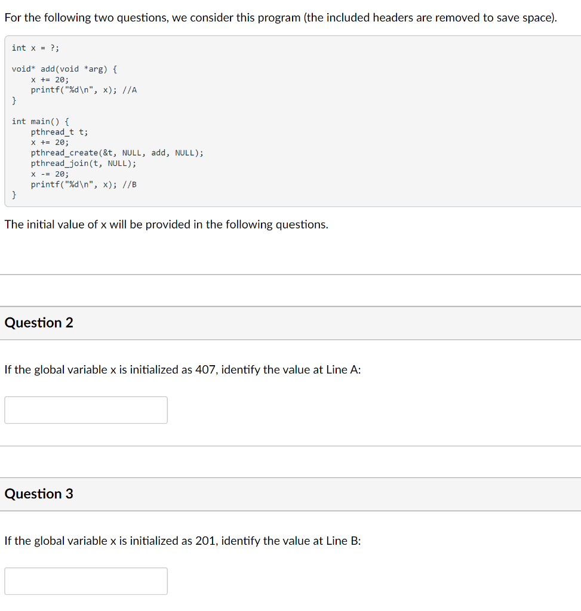Click the 'pthread_t t;' declaration line
The image size is (581, 611).
point(59,132)
